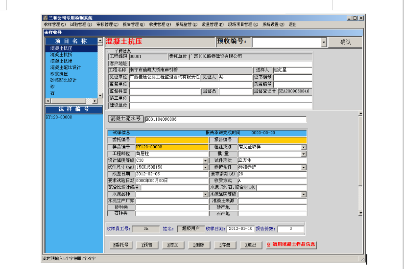Expand the 批量 dropdown
The image size is (404, 269).
304,154
